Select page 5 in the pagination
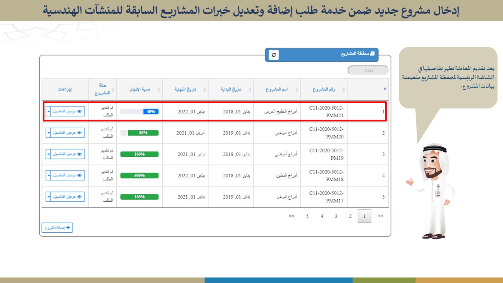This screenshot has width=503, height=283. point(307,216)
